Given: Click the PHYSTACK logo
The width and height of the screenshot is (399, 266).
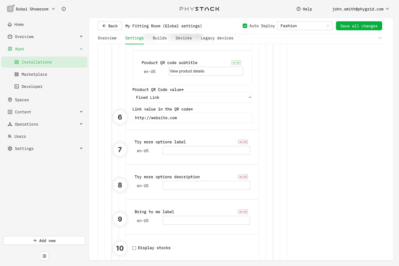Looking at the screenshot, I should (199, 9).
